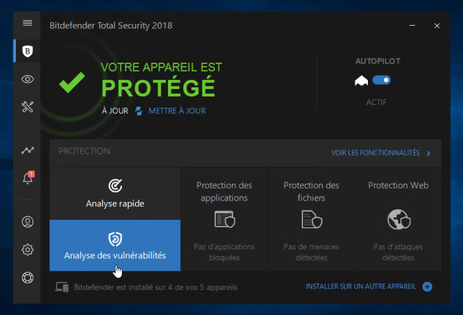
Task: Open the activity graph icon
Action: pyautogui.click(x=28, y=150)
